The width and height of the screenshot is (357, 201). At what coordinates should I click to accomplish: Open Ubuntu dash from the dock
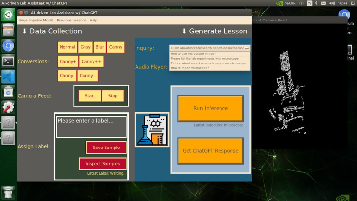(x=9, y=15)
